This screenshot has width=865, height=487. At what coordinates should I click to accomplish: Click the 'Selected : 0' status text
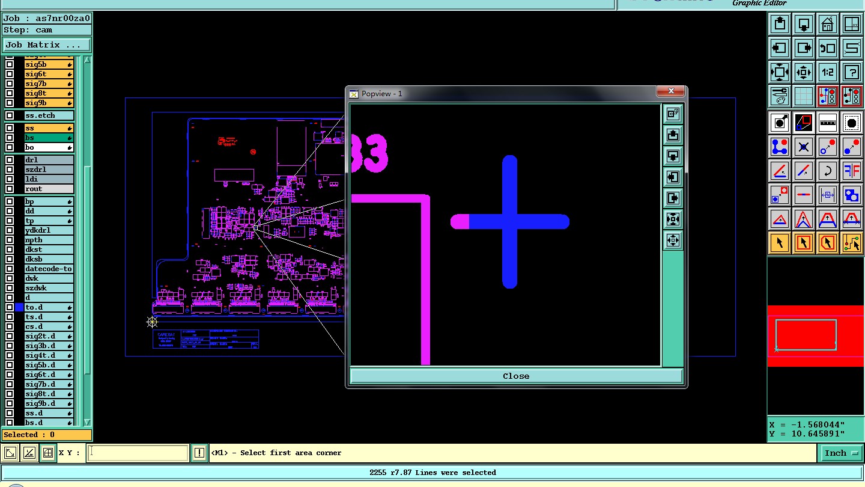tap(29, 435)
